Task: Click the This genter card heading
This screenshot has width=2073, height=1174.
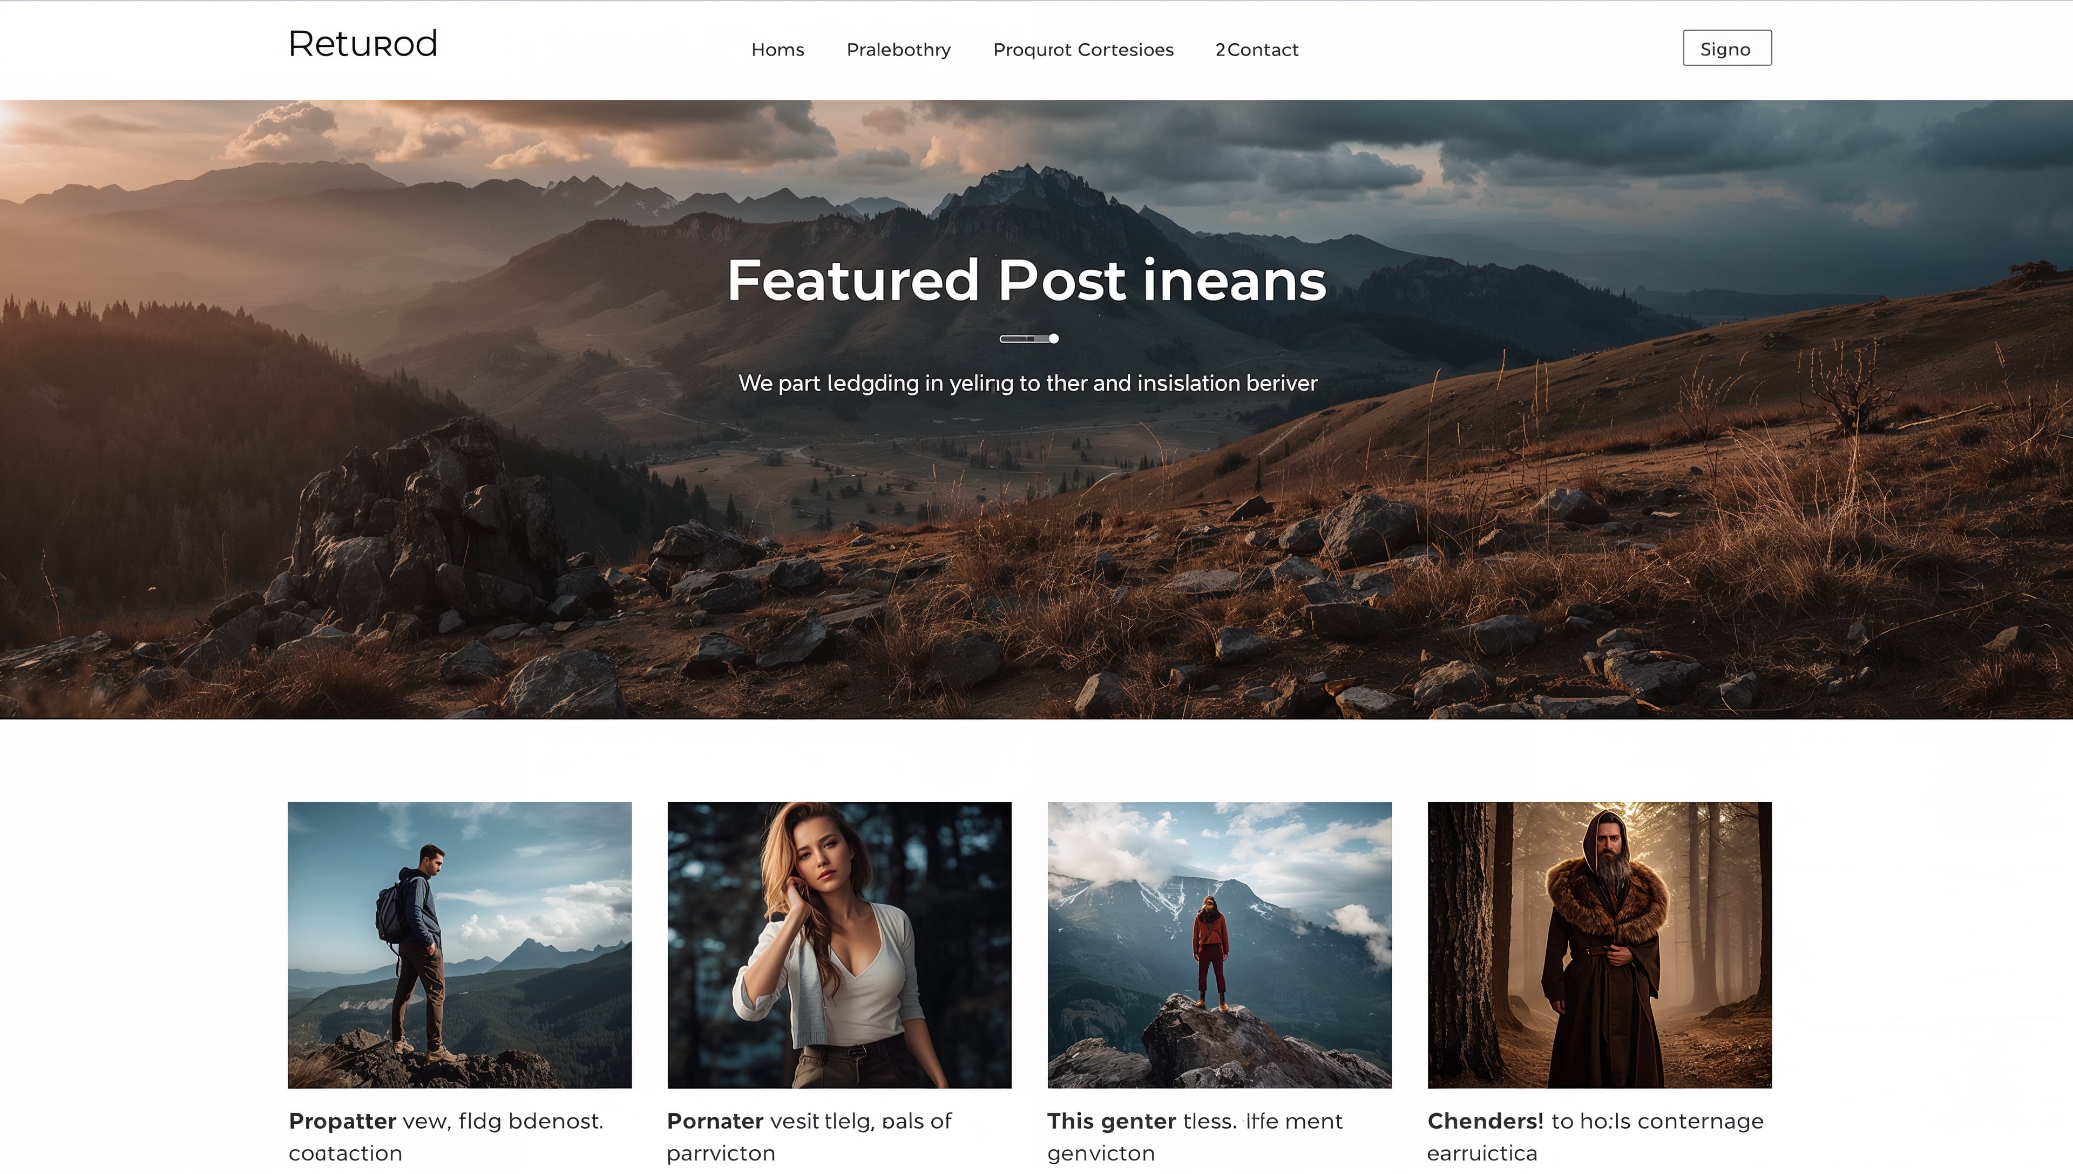Action: pyautogui.click(x=1112, y=1121)
